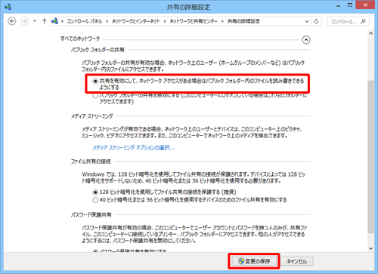Close the 共有の詳細設定 window
Viewport: 378px width, 274px height.
[365, 5]
